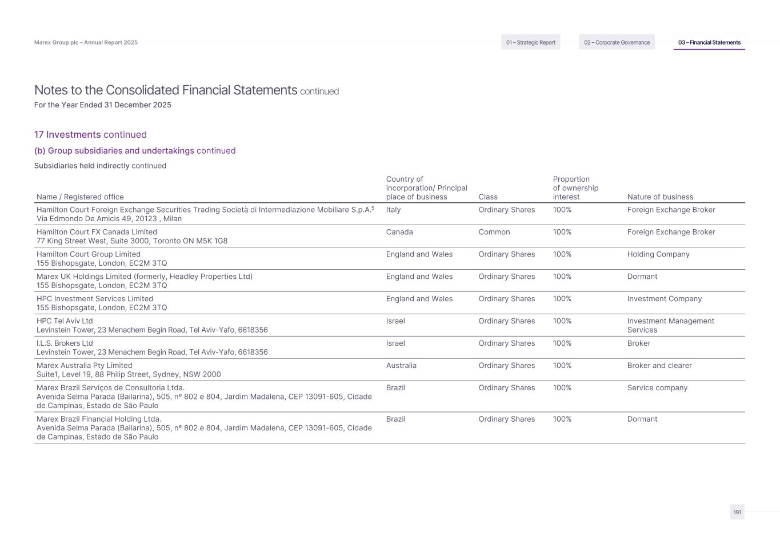This screenshot has height=552, width=780.
Task: Click the 'Broker and clearer' nature cell
Action: 659,366
